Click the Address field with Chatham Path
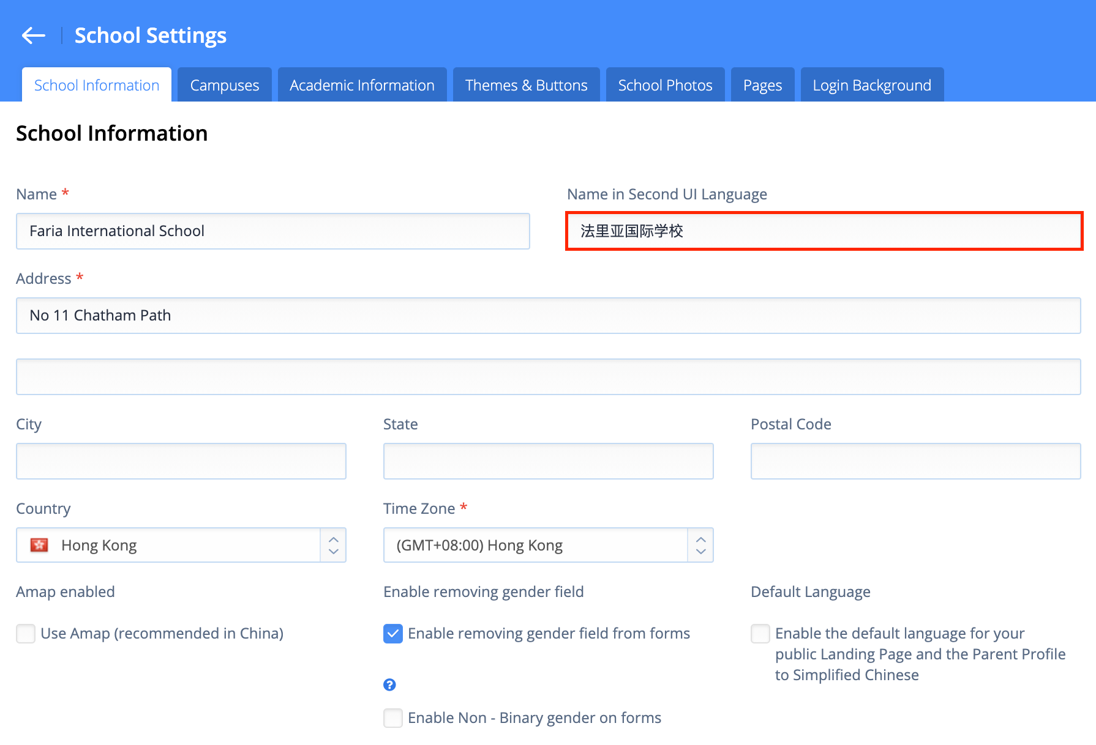Viewport: 1096px width, 745px height. coord(548,316)
